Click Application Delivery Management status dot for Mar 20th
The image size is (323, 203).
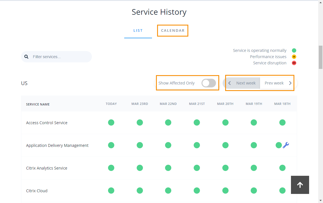[225, 145]
